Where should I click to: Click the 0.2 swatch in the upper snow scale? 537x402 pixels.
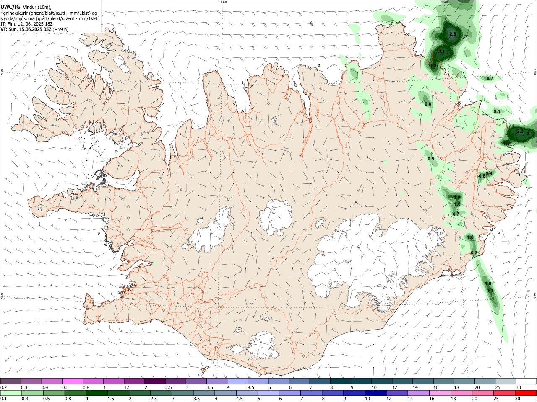coord(10,381)
